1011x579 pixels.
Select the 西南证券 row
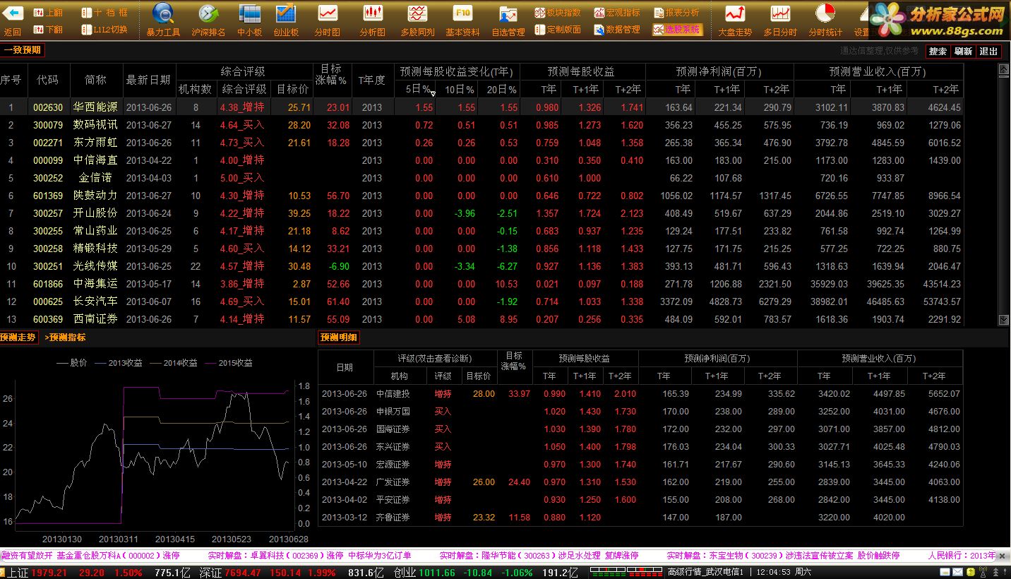481,319
